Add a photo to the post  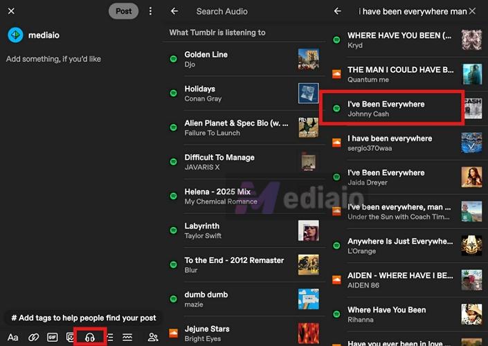point(71,337)
